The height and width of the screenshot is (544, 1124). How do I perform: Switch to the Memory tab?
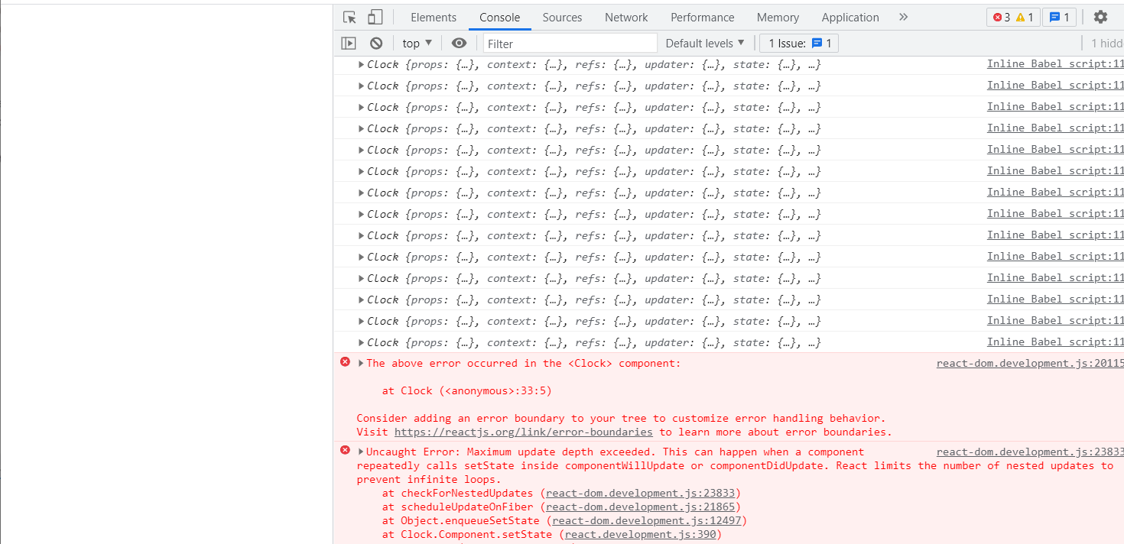tap(778, 17)
